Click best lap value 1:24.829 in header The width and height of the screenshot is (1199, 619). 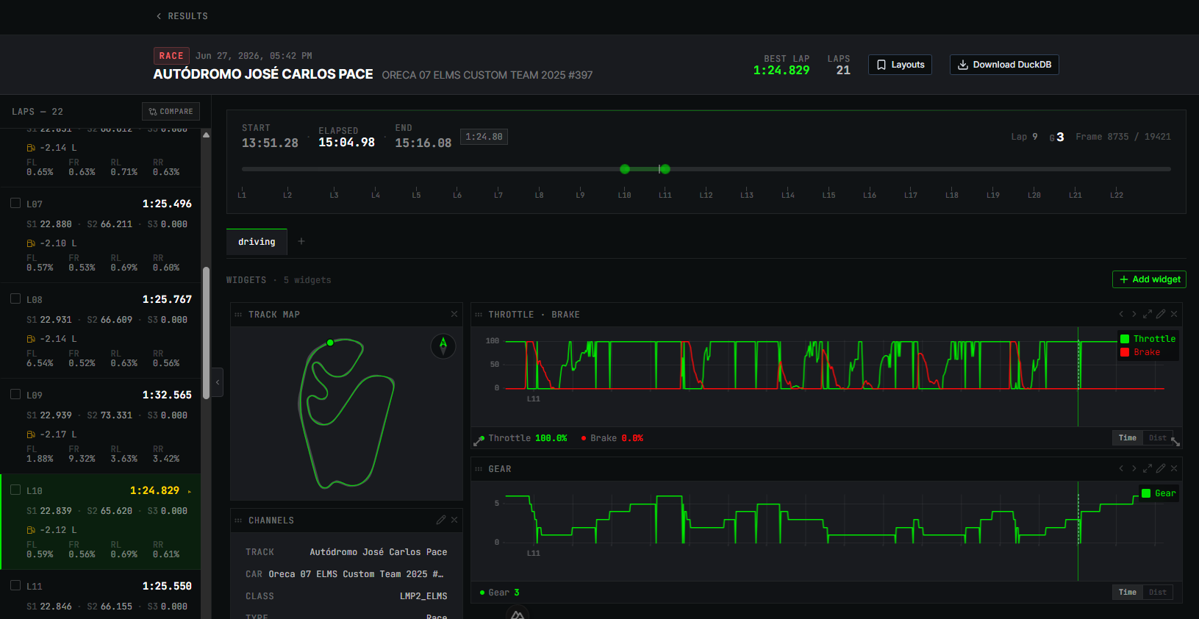pyautogui.click(x=781, y=71)
